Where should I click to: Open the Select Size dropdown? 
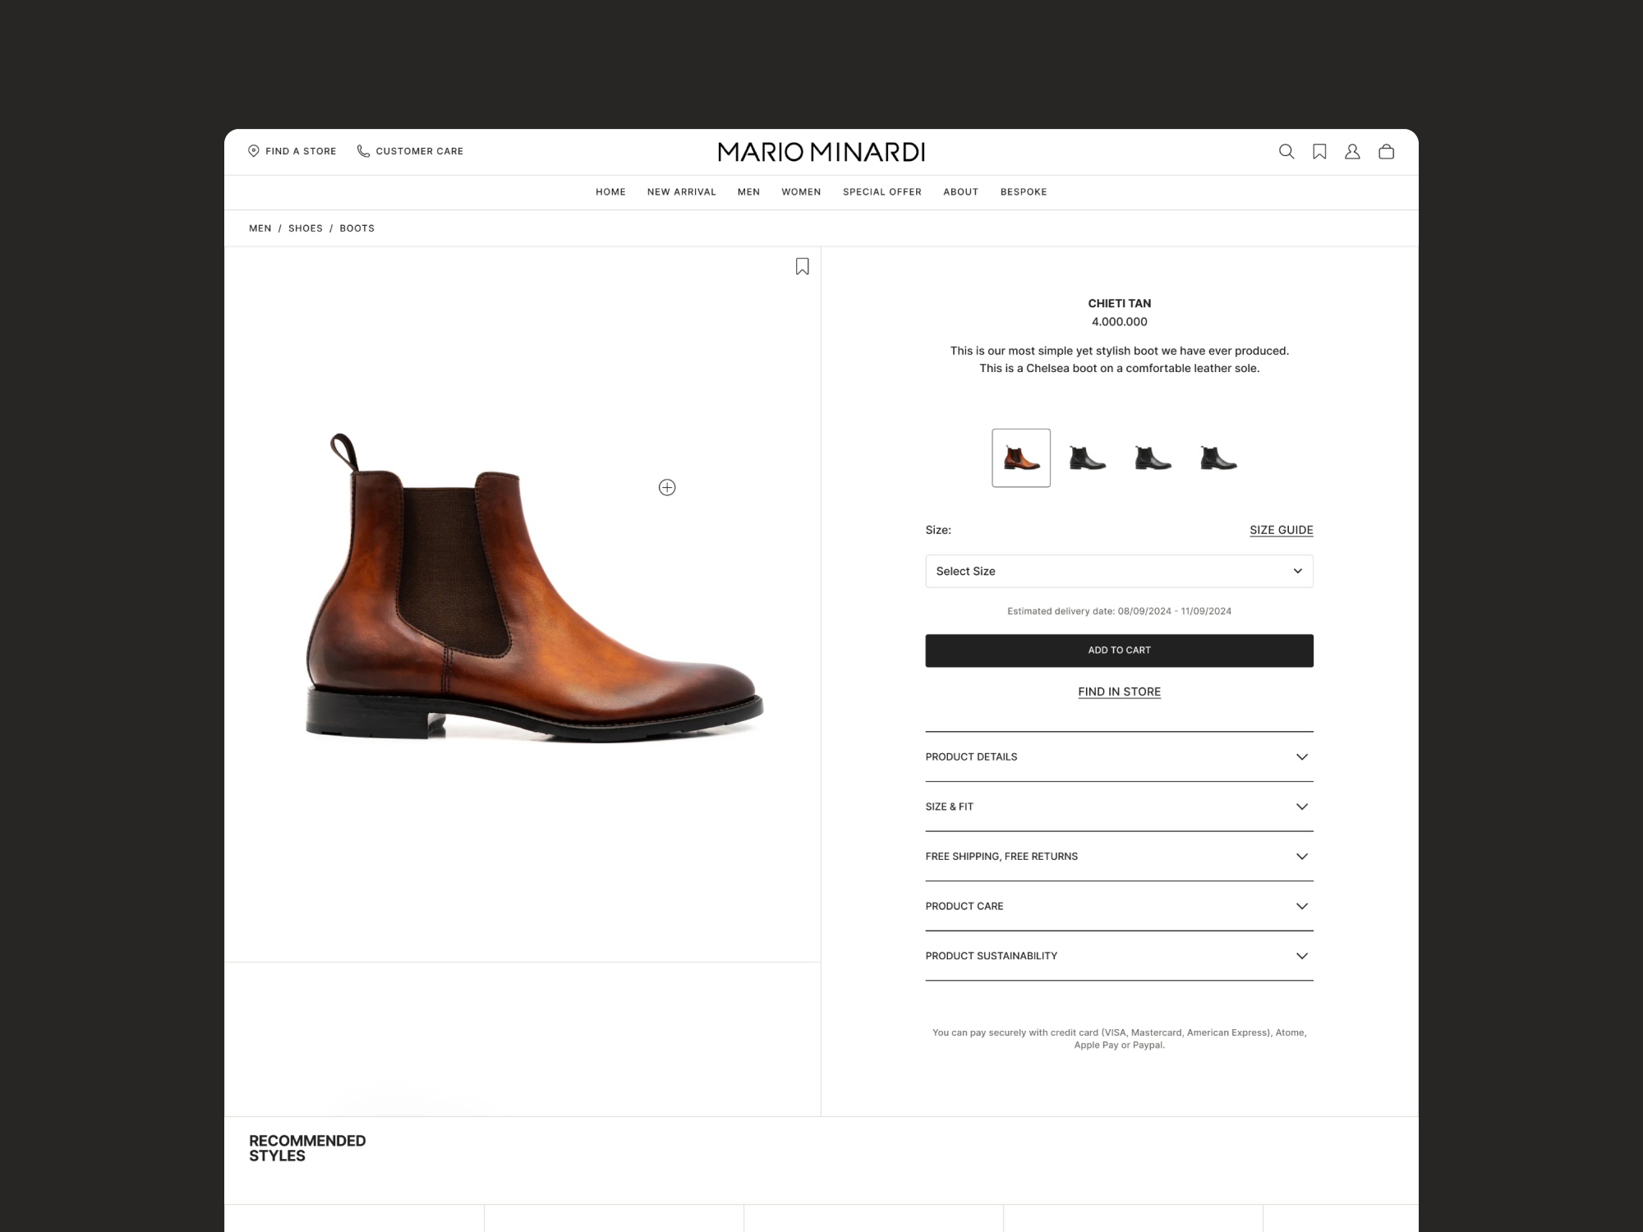1119,571
